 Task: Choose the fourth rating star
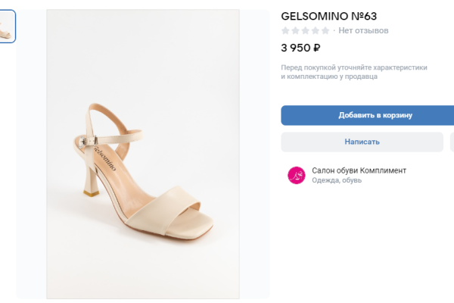(x=315, y=31)
